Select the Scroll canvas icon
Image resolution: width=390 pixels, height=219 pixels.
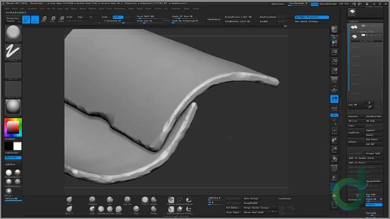335,43
